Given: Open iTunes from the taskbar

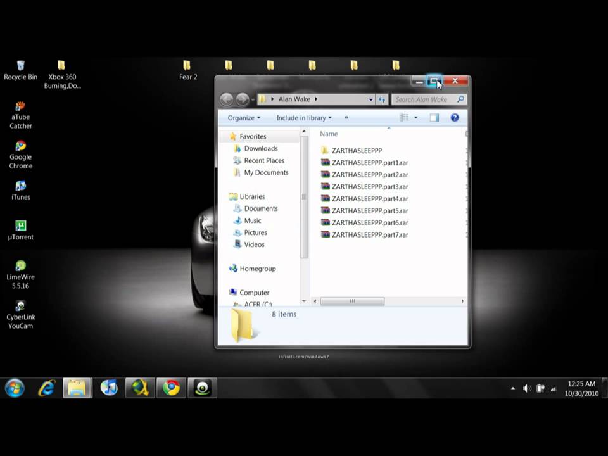Looking at the screenshot, I should click(x=109, y=388).
